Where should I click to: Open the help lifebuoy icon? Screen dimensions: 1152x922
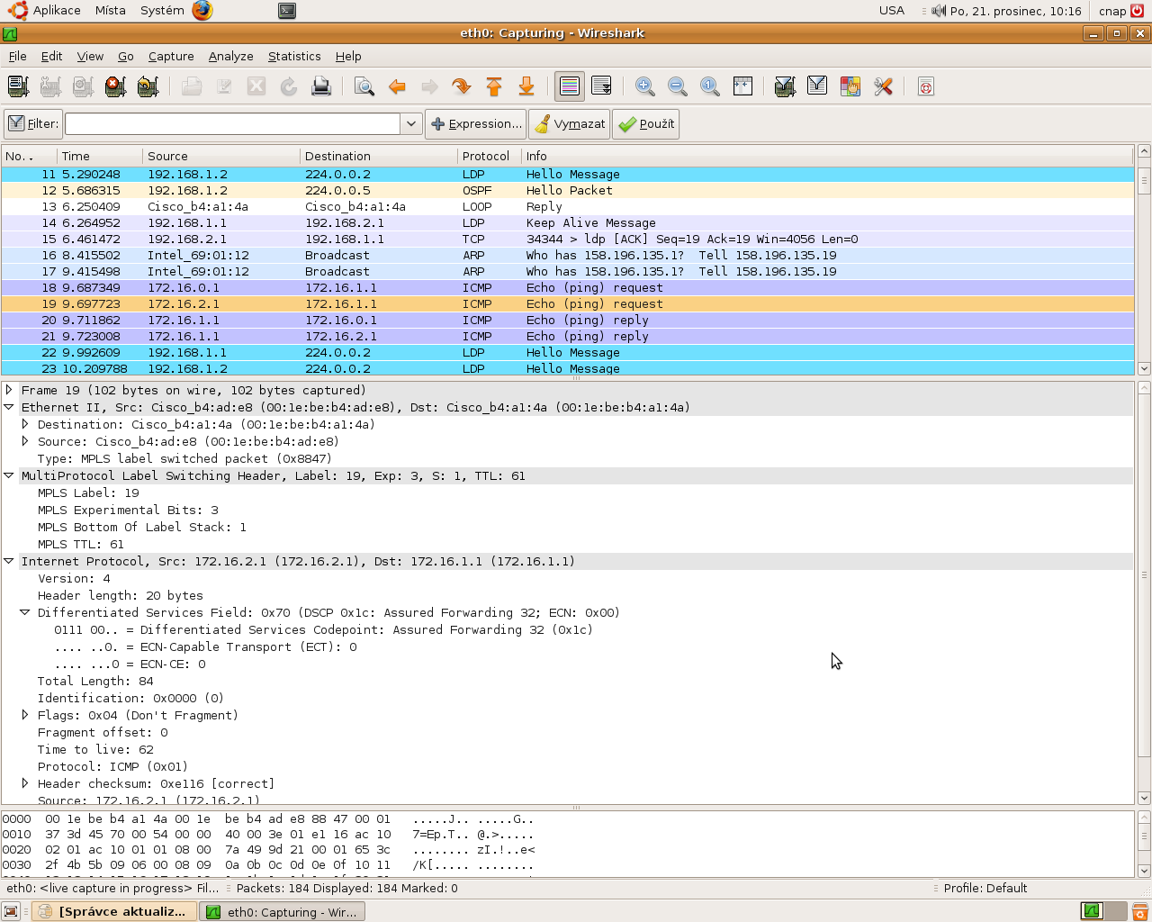pos(926,86)
